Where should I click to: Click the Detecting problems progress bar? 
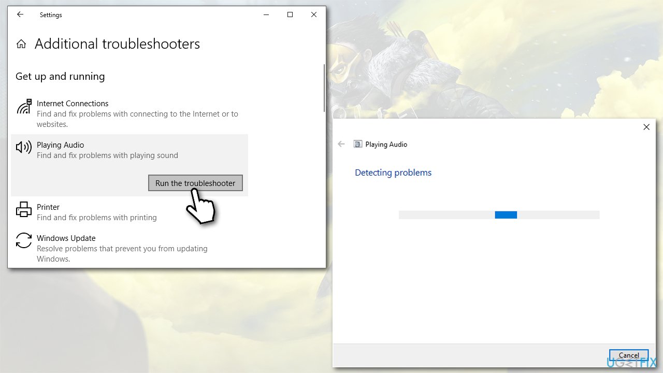[499, 214]
